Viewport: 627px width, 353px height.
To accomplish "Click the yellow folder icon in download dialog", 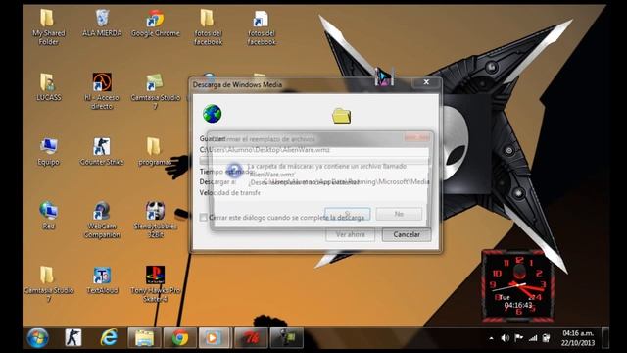I will (x=342, y=116).
